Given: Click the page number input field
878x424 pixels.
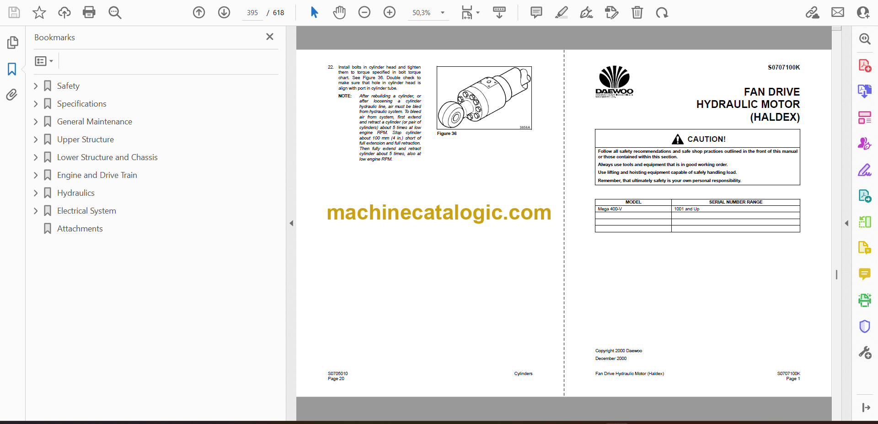Looking at the screenshot, I should coord(252,13).
